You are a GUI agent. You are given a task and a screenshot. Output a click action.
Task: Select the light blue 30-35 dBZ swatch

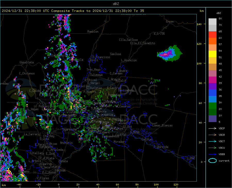212,99
